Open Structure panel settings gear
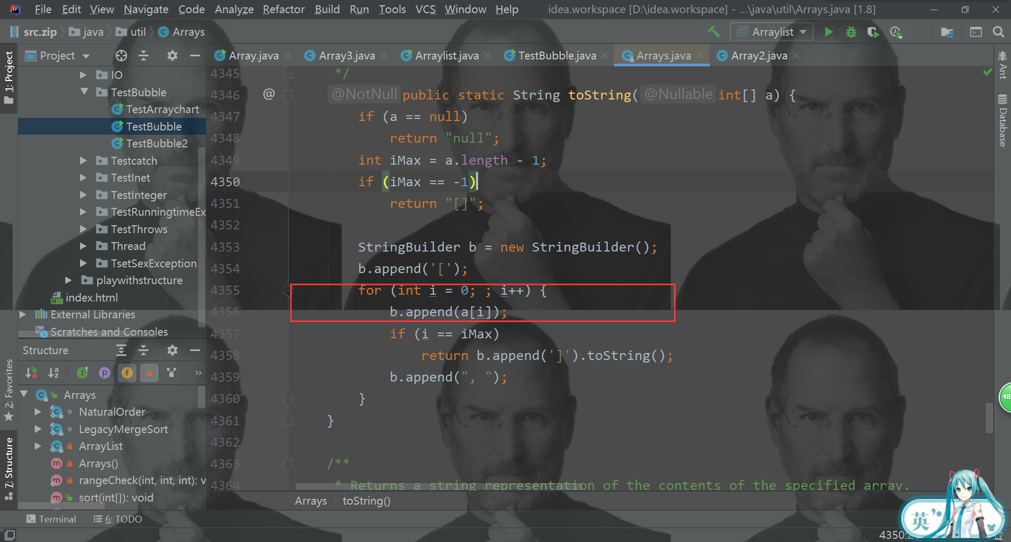 pos(172,350)
